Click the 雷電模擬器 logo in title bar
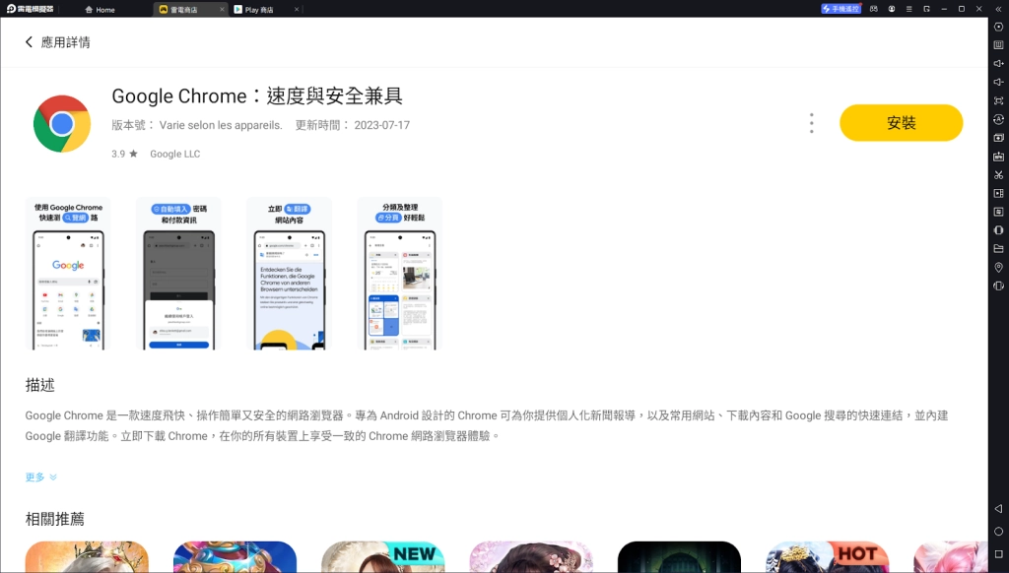The height and width of the screenshot is (573, 1009). pos(31,9)
